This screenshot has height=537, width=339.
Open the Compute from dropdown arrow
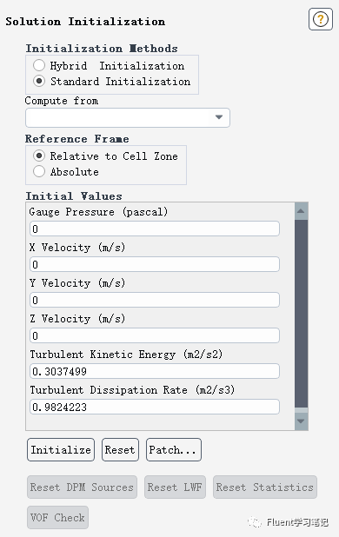point(219,117)
